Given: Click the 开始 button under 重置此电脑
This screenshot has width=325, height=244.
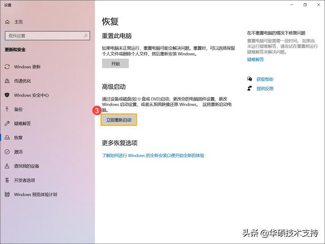Looking at the screenshot, I should (x=115, y=64).
